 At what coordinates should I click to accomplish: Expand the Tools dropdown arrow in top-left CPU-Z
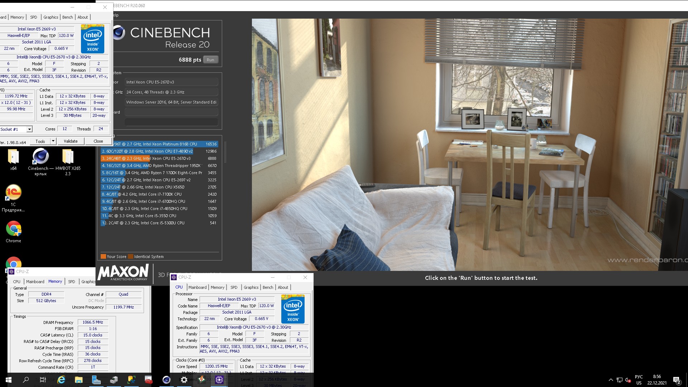(53, 141)
